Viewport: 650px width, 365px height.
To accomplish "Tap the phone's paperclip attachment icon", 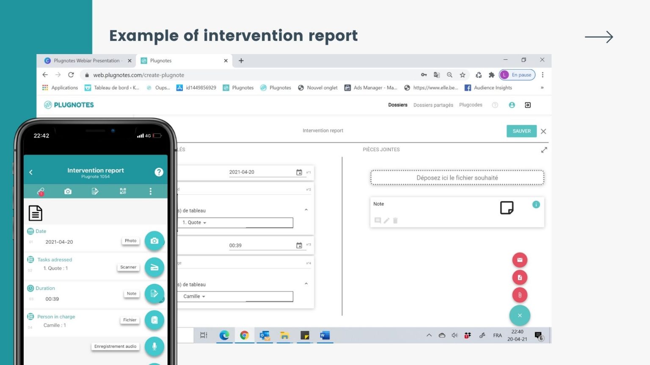I will coord(41,191).
